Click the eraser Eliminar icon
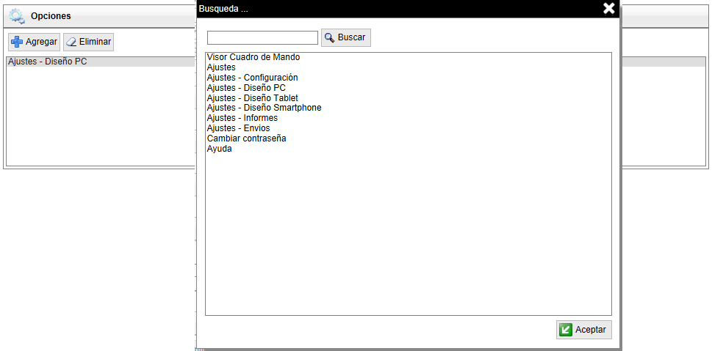 point(71,42)
